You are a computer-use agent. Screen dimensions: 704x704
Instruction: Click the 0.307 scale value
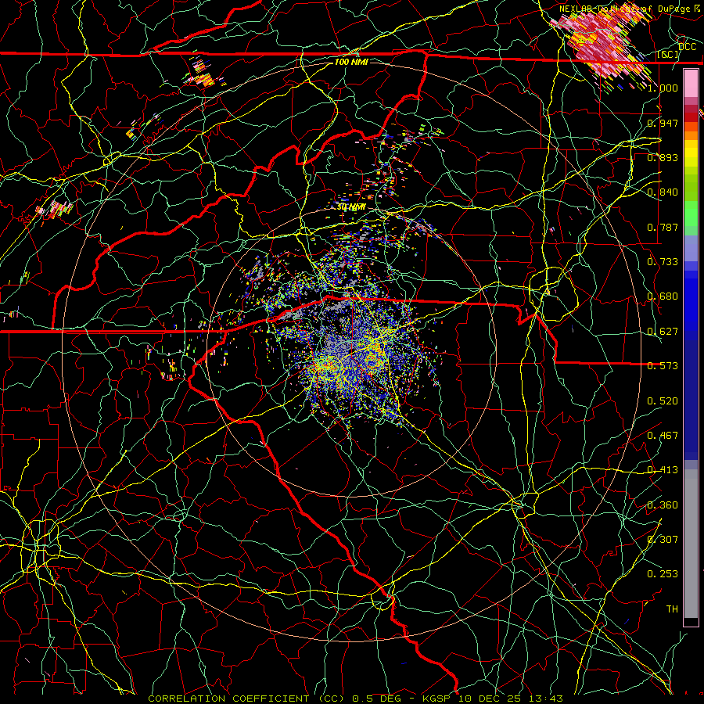tap(663, 539)
